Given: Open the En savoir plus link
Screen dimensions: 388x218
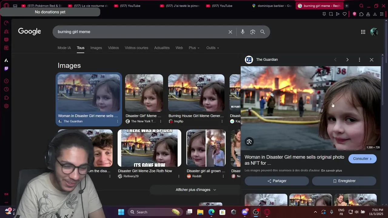Looking at the screenshot, I should click(x=331, y=170).
